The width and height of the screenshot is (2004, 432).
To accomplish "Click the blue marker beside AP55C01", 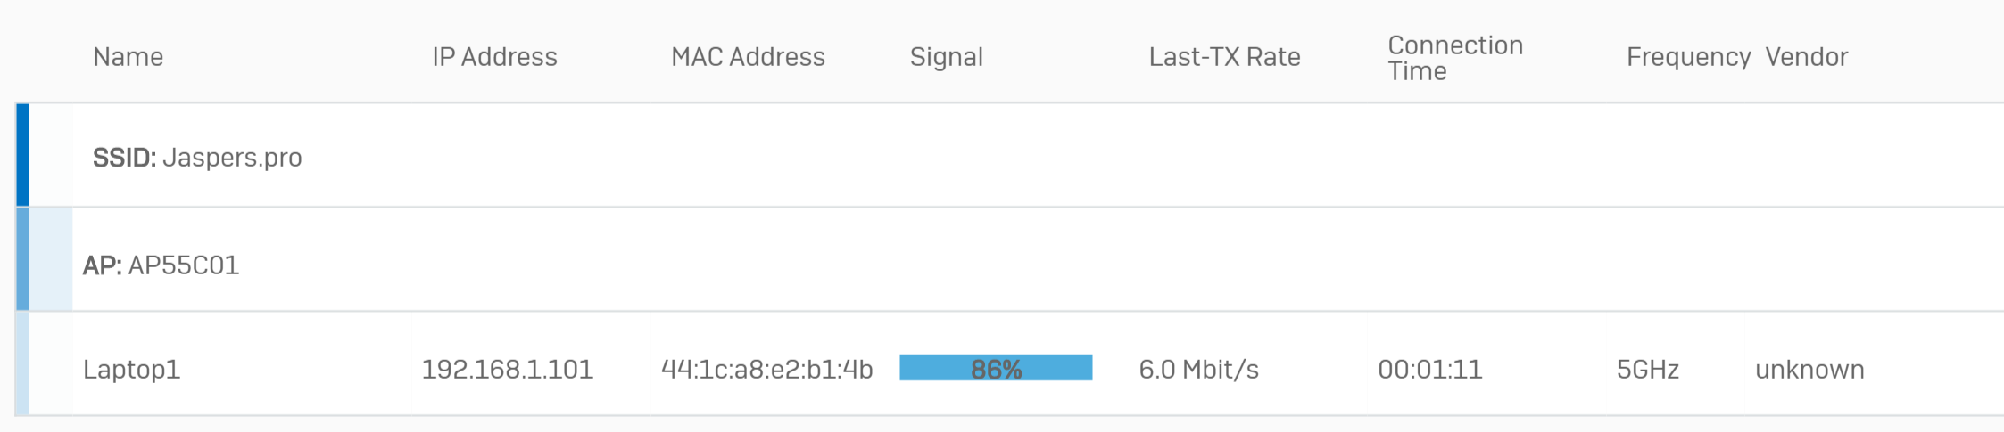I will pos(22,259).
